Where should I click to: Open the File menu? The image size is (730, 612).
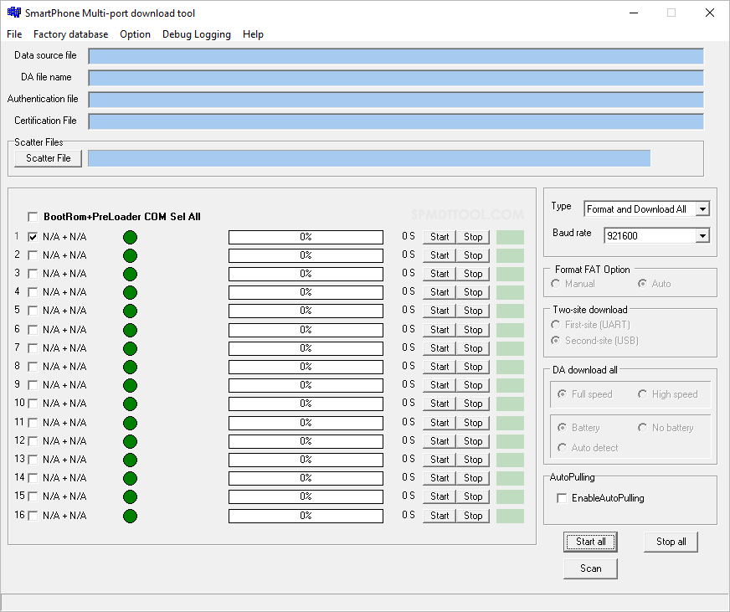(14, 34)
